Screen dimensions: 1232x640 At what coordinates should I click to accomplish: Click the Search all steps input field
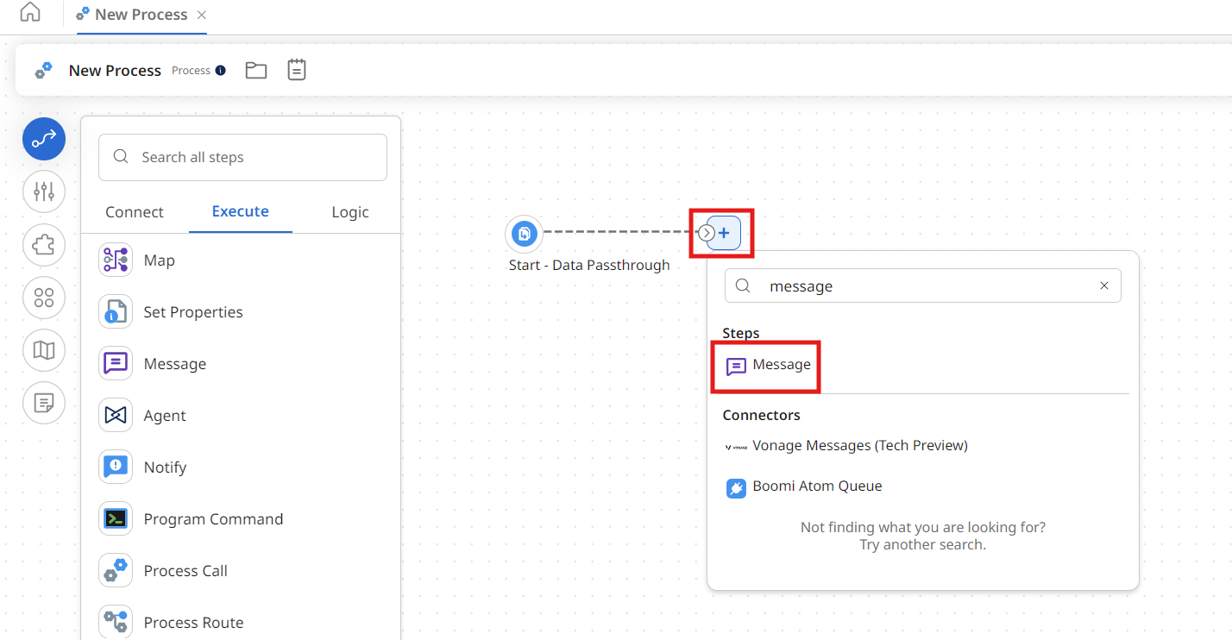coord(242,157)
